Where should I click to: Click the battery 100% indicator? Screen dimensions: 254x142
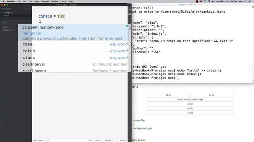click(x=219, y=2)
